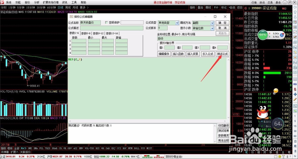Click the formula editor horizontal scrollbar
This screenshot has width=298, height=159.
(147, 121)
